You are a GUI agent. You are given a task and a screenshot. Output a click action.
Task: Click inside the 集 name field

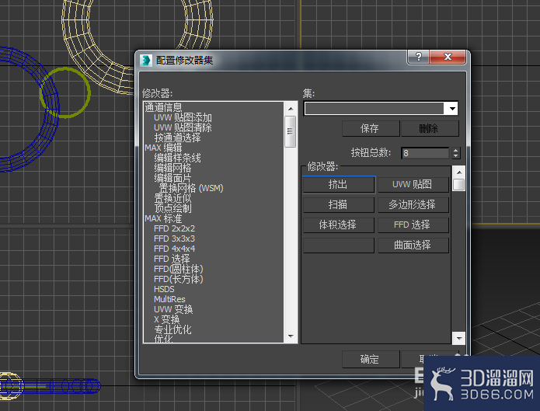click(375, 109)
